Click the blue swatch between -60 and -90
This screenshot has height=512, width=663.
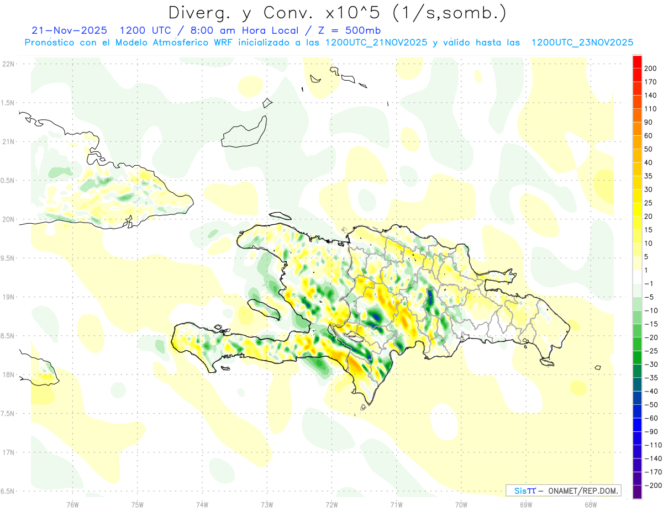click(x=636, y=425)
